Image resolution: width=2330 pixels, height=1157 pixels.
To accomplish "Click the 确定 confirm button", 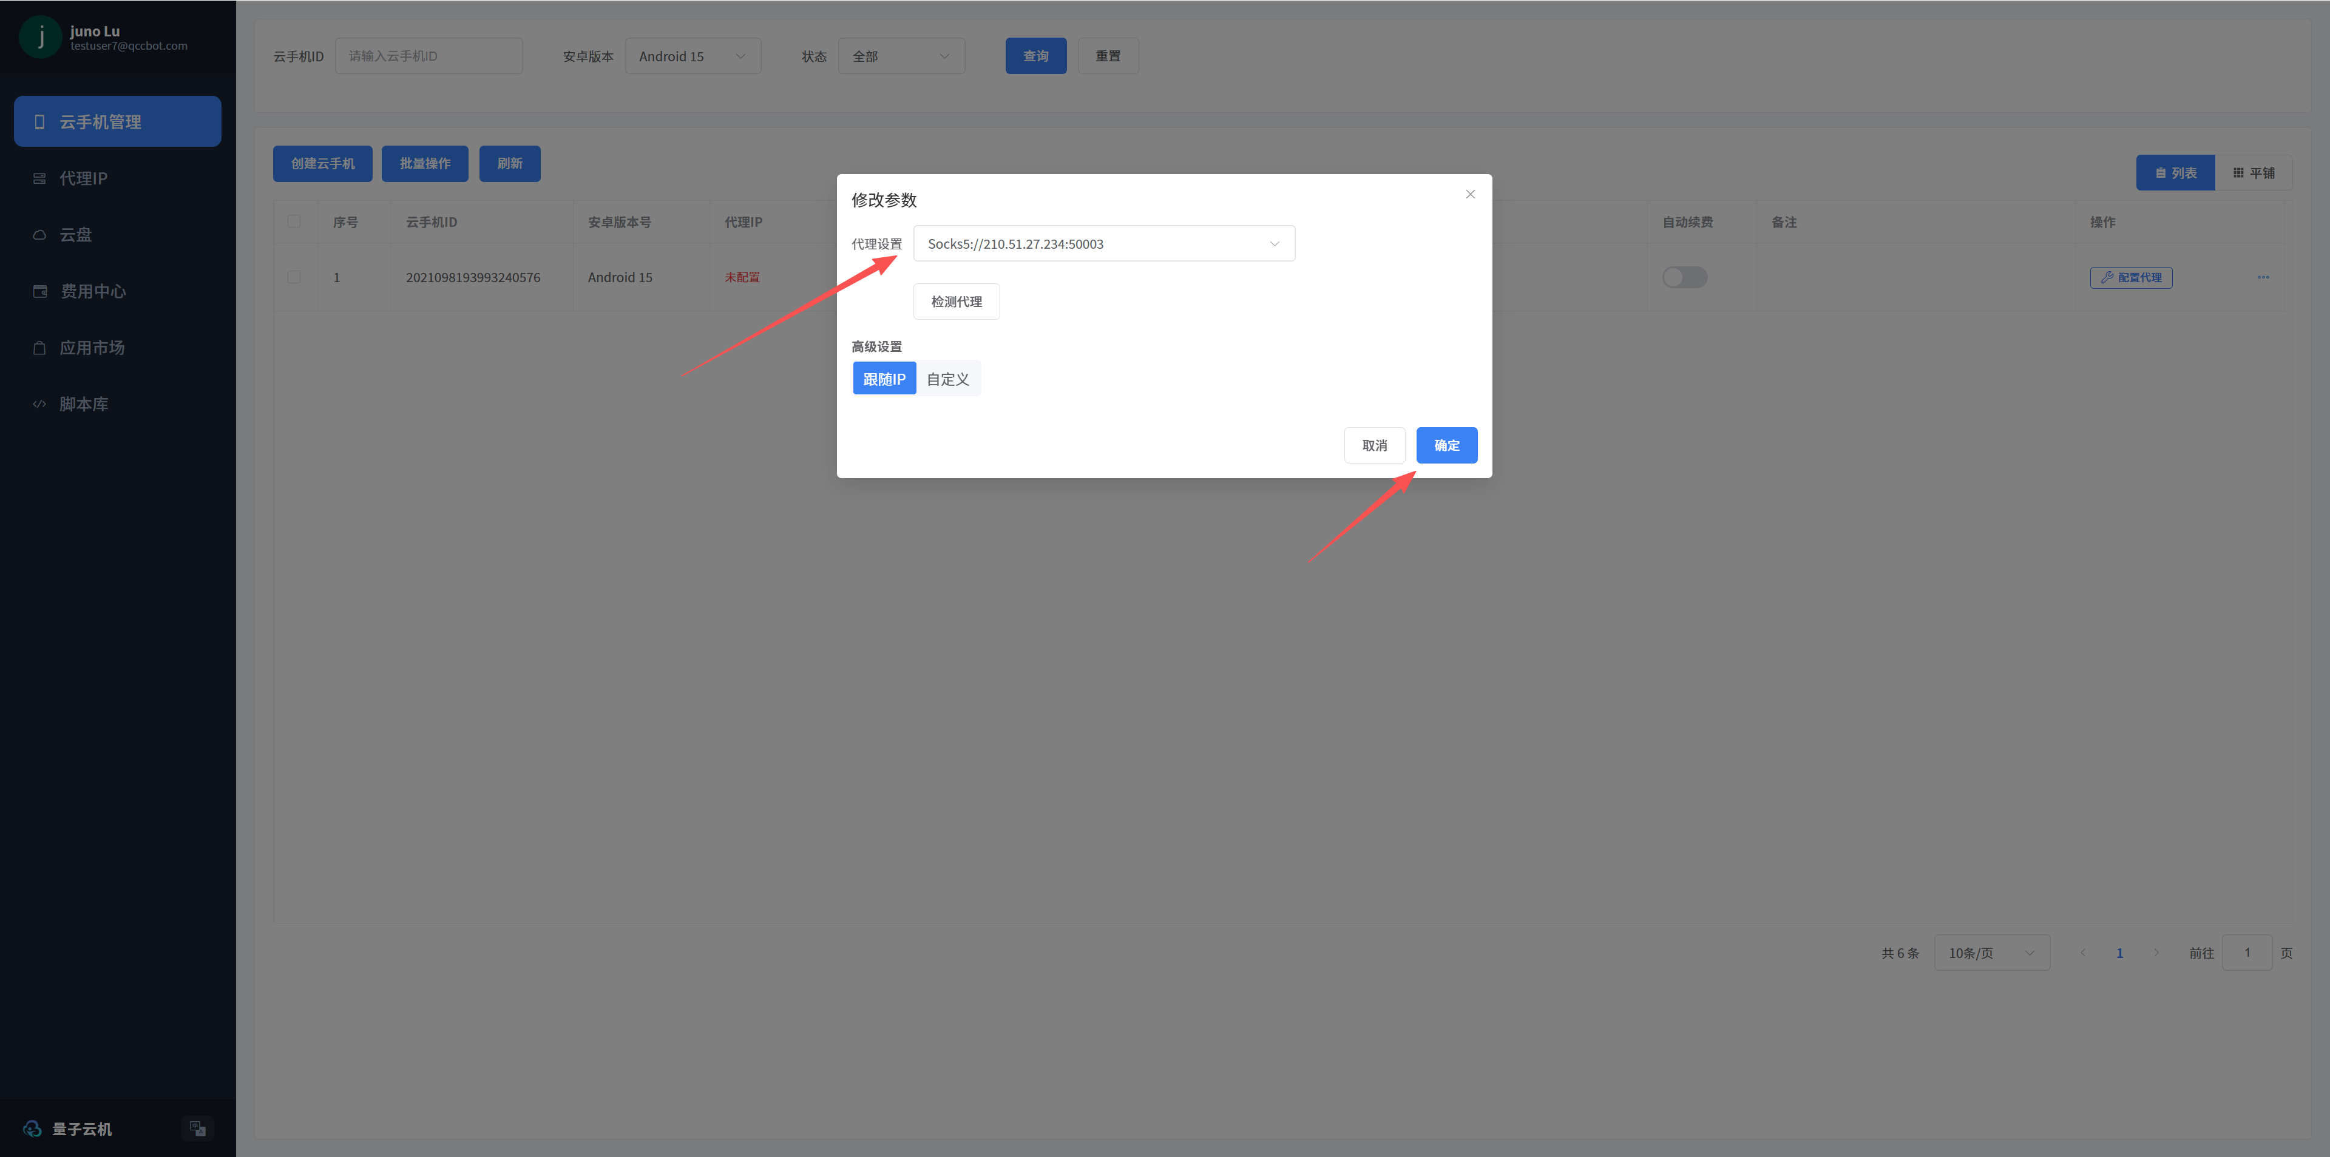I will (x=1445, y=445).
